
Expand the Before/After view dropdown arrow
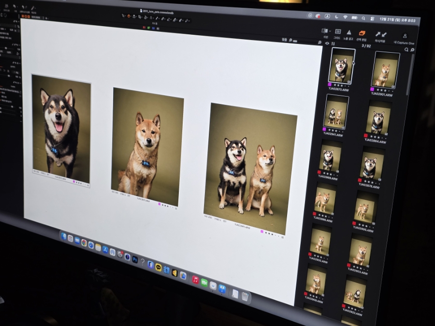(x=330, y=31)
